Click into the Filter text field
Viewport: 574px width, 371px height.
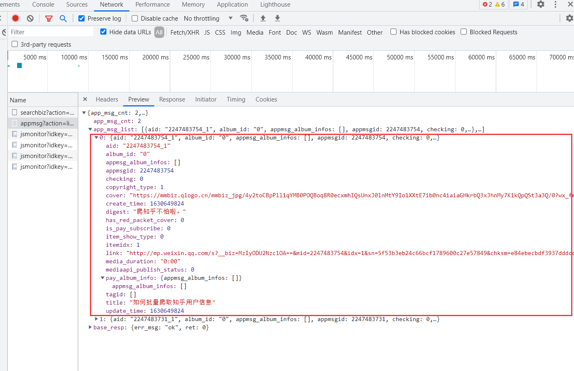[x=51, y=32]
